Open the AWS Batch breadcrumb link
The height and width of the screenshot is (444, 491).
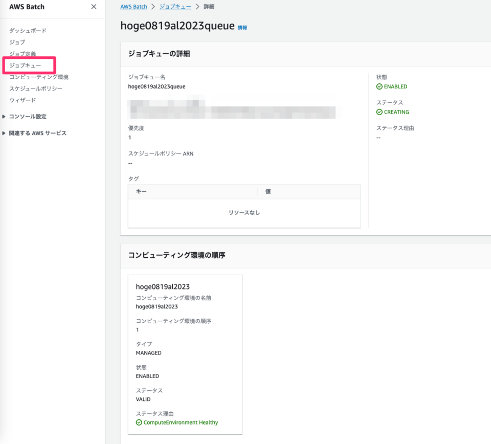133,6
